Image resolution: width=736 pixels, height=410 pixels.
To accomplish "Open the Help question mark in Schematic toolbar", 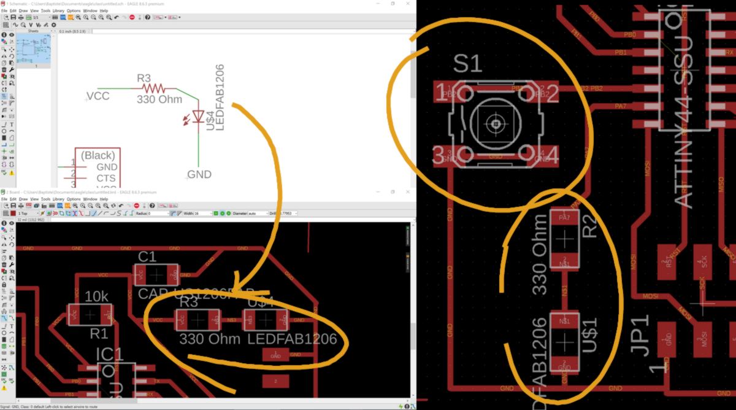I will [148, 17].
